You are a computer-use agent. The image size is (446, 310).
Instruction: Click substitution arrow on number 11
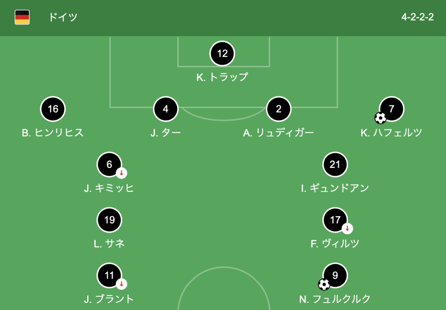122,284
